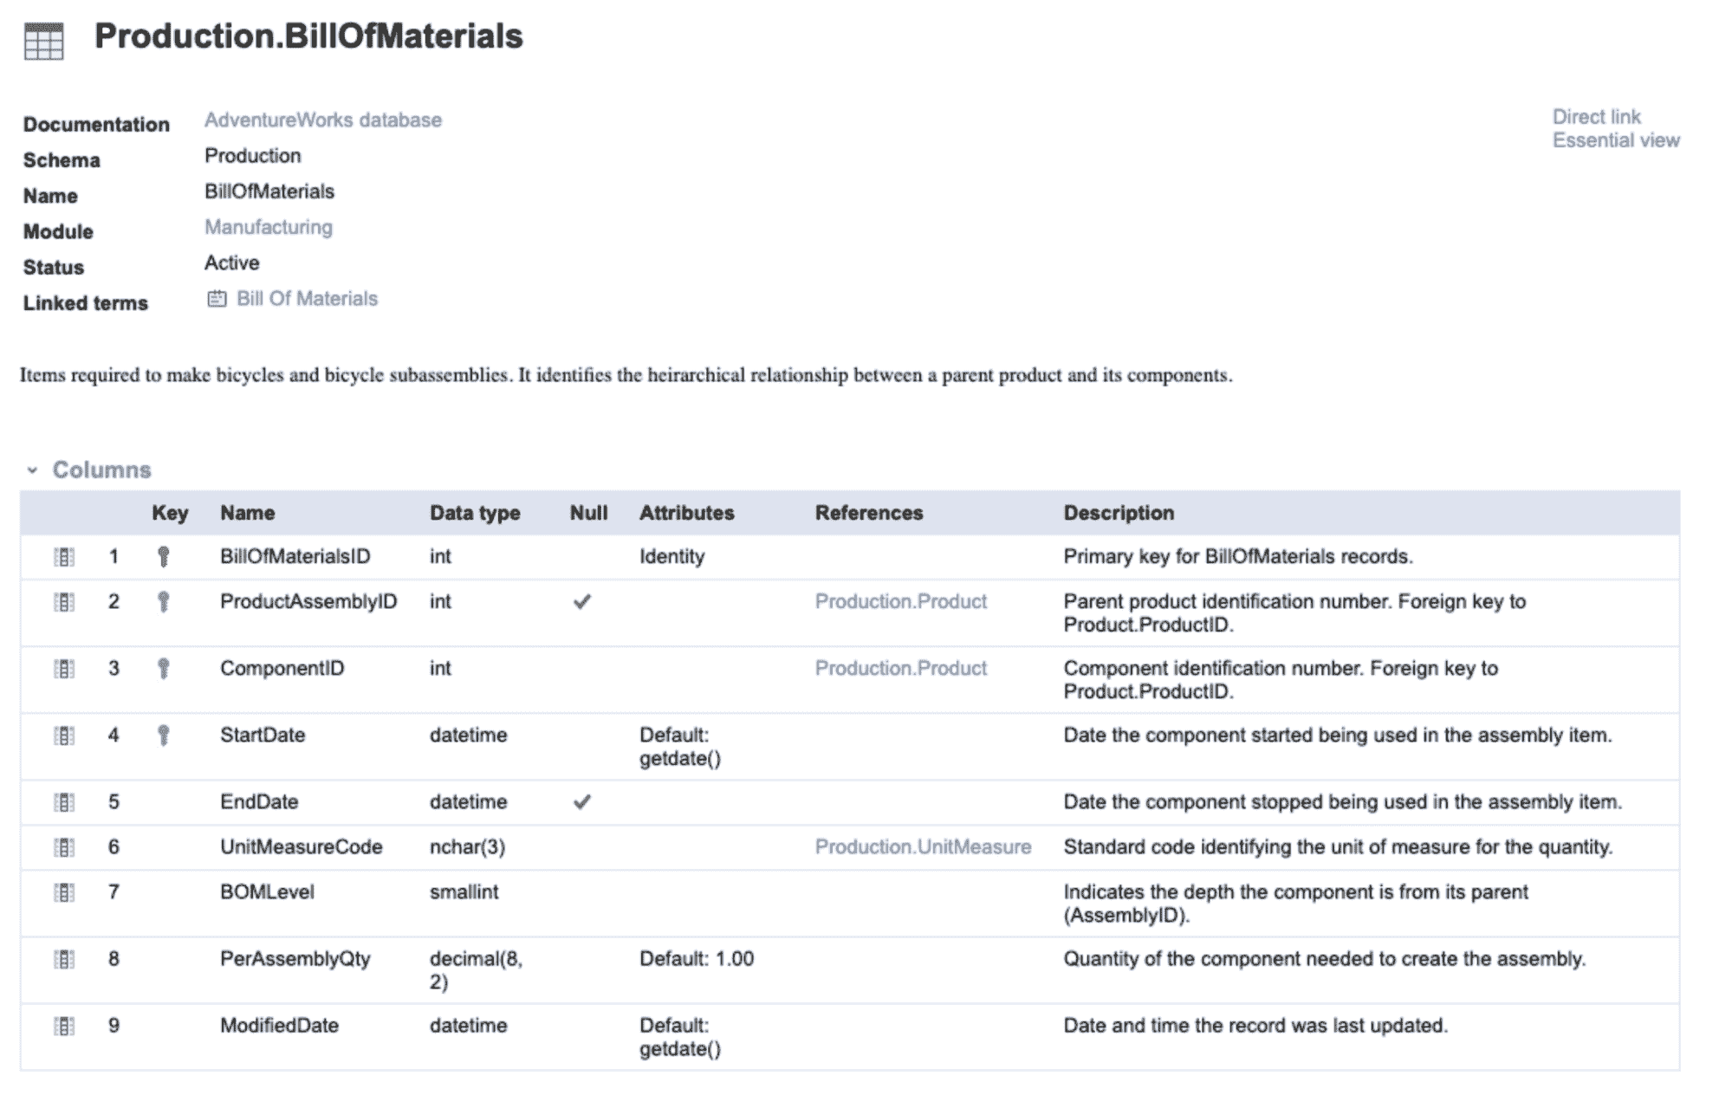The width and height of the screenshot is (1732, 1095).
Task: Click the key icon for ComponentID
Action: pos(163,669)
